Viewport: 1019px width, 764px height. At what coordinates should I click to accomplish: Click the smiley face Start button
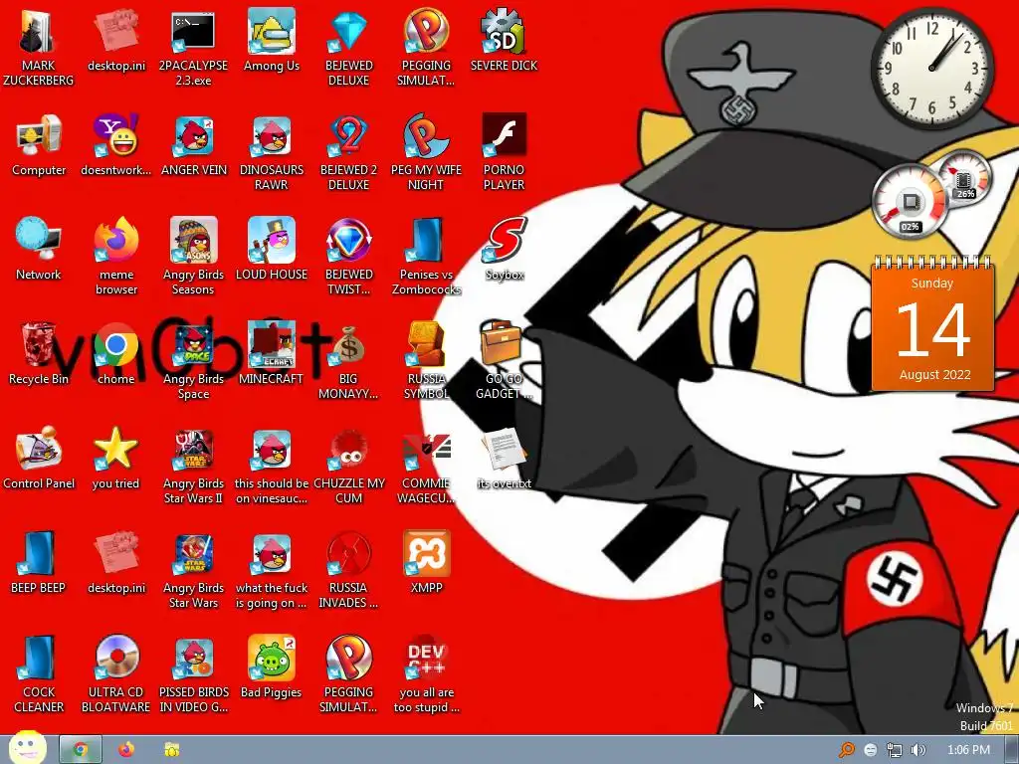tap(27, 748)
